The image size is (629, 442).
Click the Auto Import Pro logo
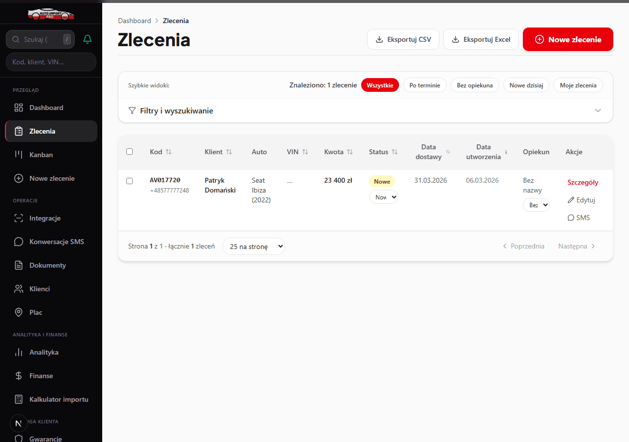pyautogui.click(x=51, y=14)
